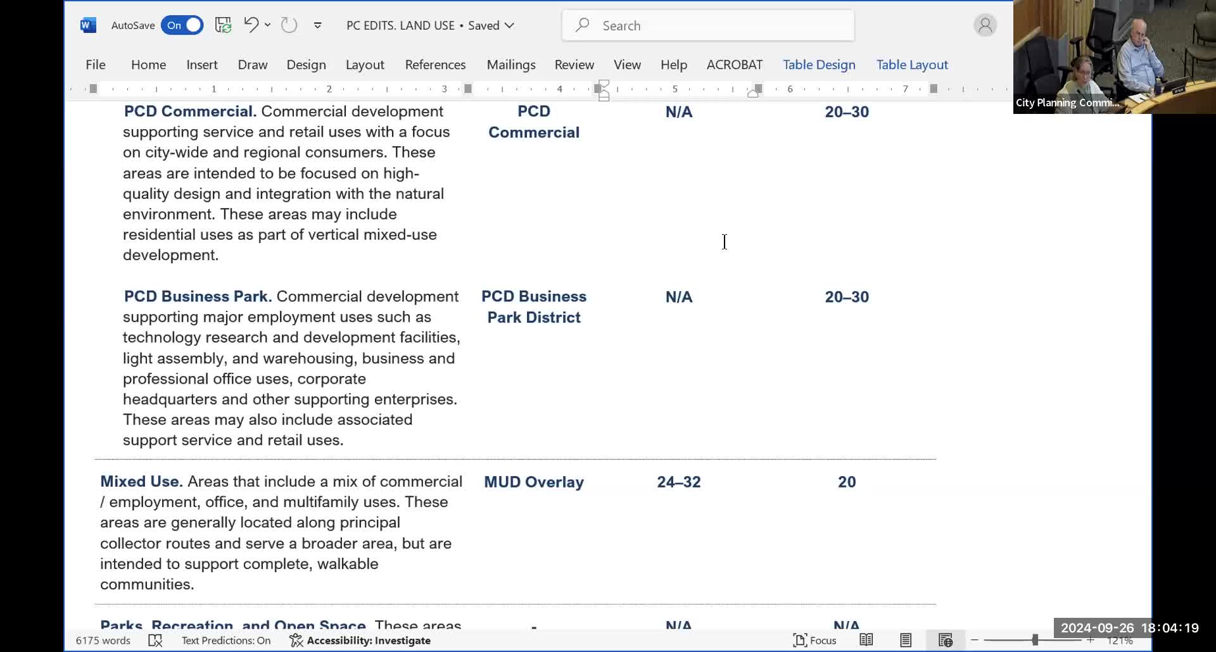
Task: Click the 'PCD Commercial.' bold heading text
Action: [191, 111]
